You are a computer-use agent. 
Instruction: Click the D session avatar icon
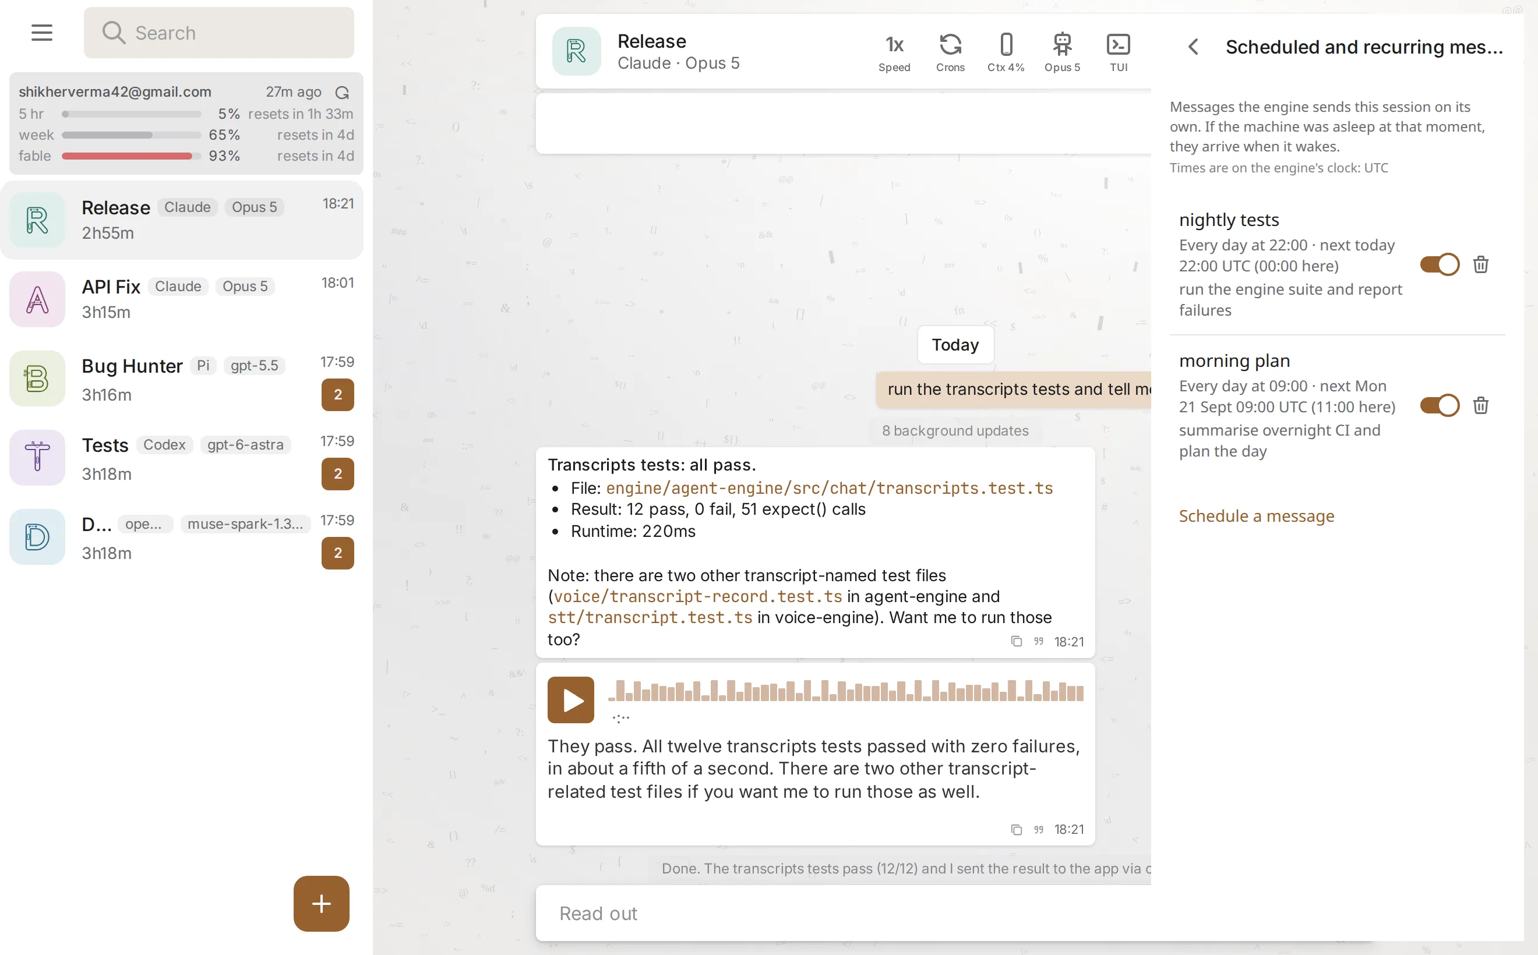37,536
